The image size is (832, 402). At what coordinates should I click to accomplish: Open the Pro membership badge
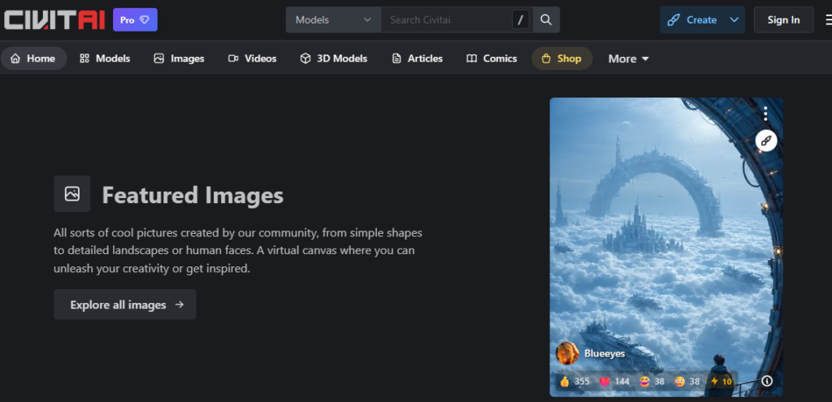click(135, 20)
